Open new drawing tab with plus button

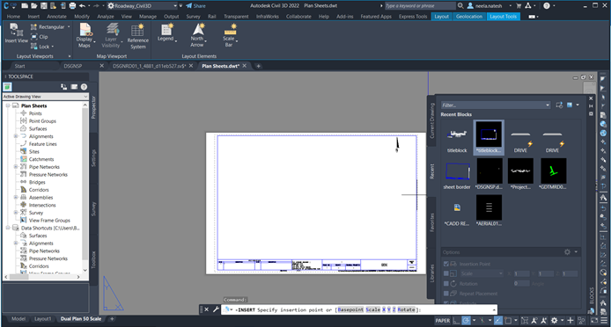point(258,66)
